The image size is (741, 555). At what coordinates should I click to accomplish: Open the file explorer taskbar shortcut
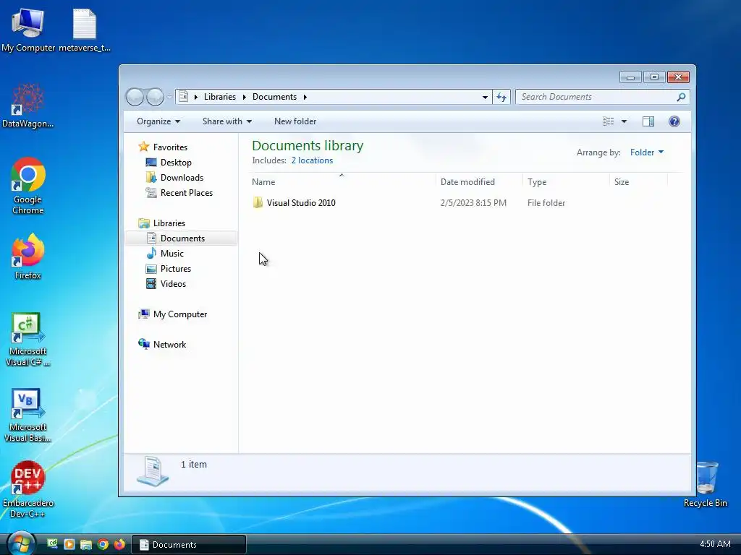tap(85, 544)
